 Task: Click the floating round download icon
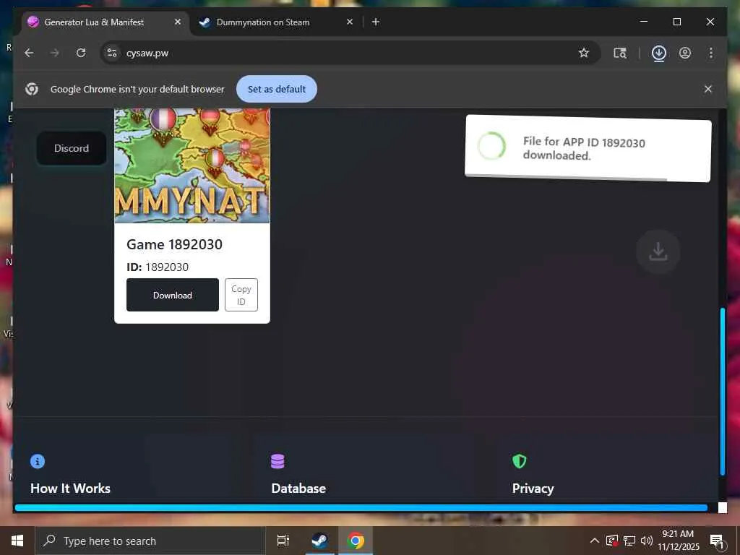[658, 251]
